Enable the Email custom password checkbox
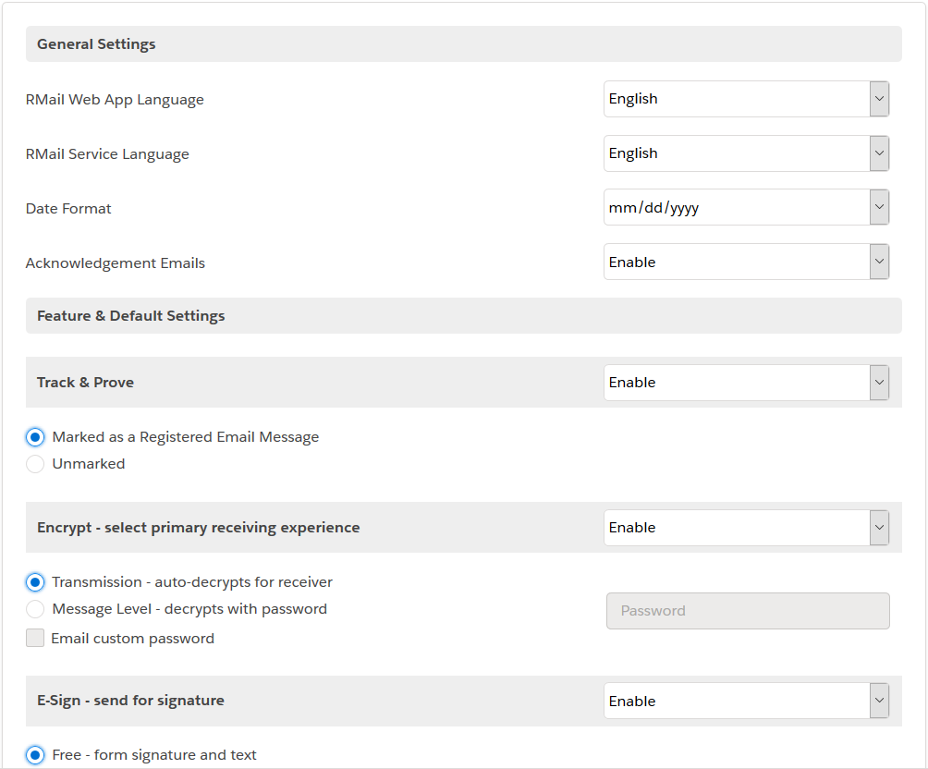Viewport: 928px width, 769px height. pyautogui.click(x=34, y=638)
